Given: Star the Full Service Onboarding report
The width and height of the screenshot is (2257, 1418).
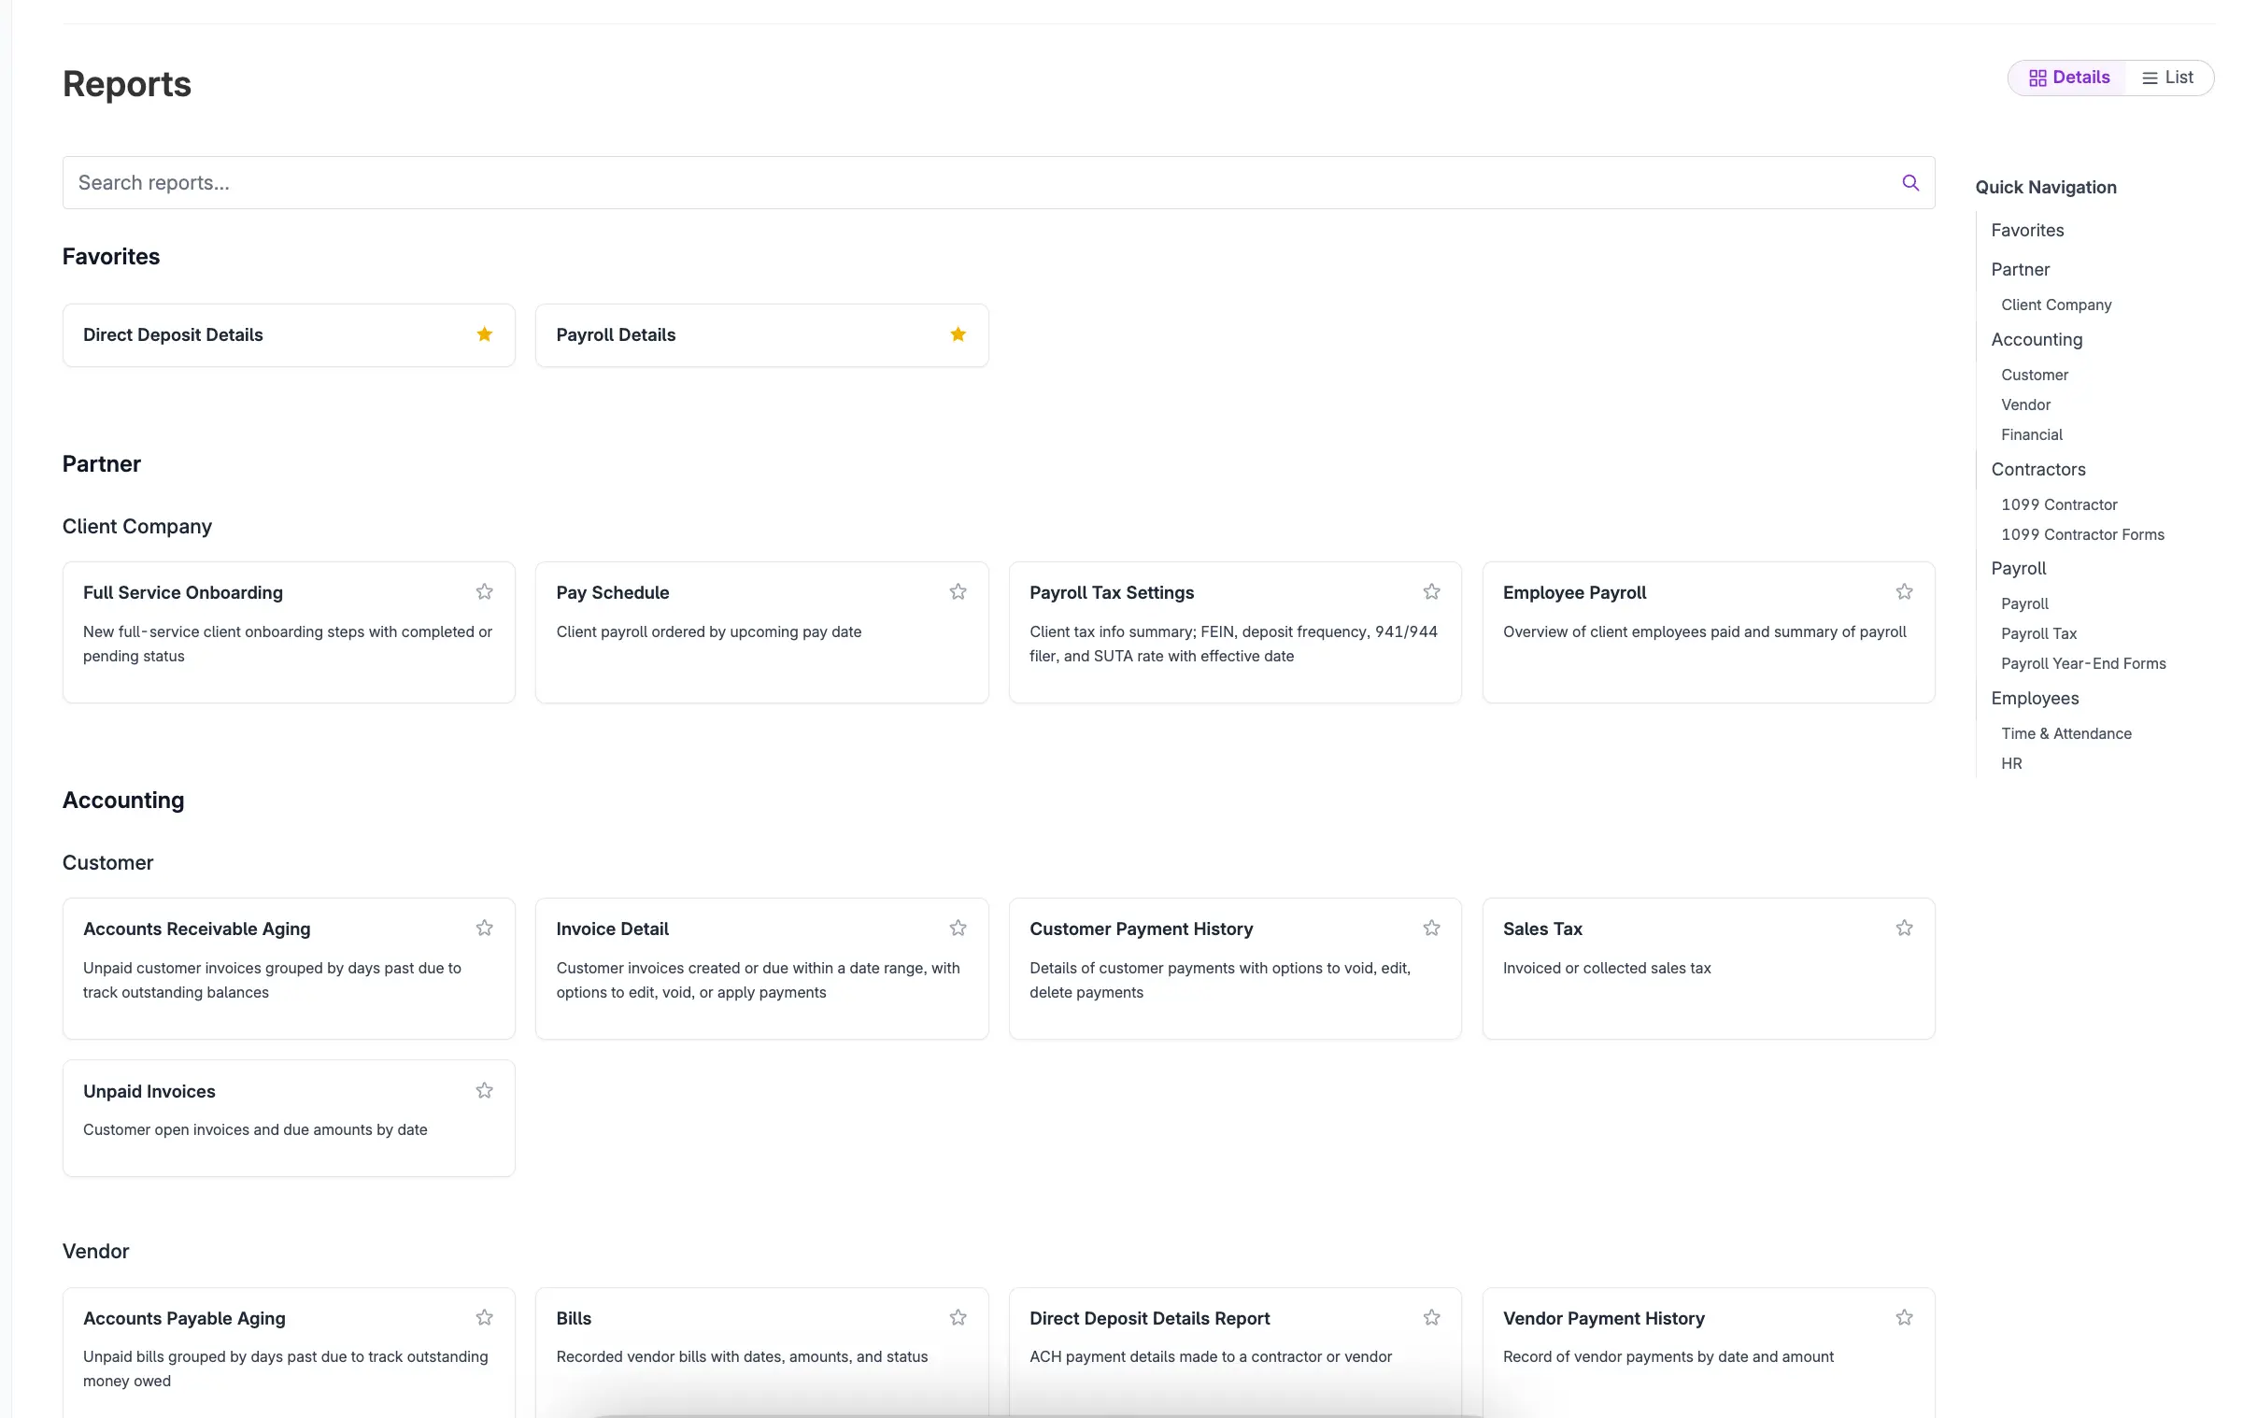Looking at the screenshot, I should [x=484, y=591].
